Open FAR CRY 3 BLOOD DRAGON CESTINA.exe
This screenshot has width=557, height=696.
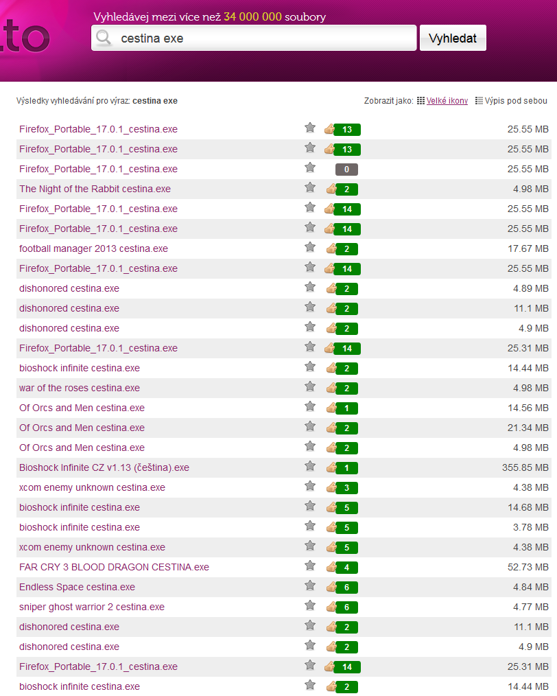point(114,567)
